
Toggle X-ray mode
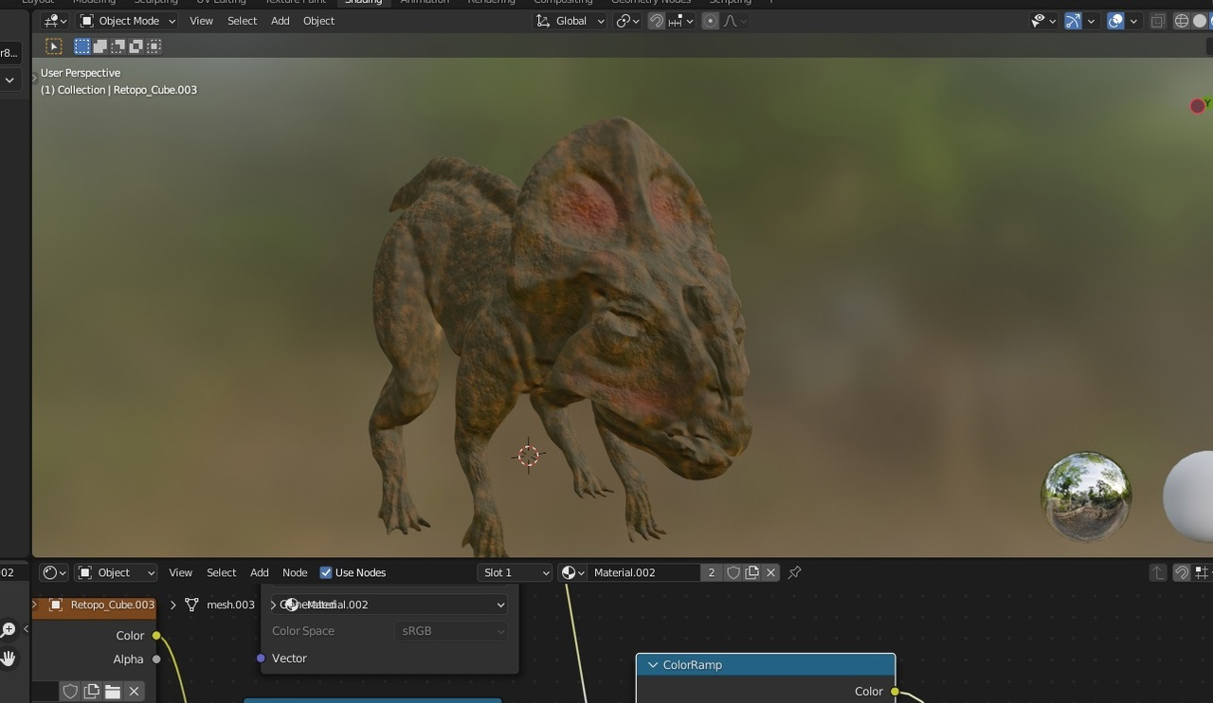point(1158,21)
